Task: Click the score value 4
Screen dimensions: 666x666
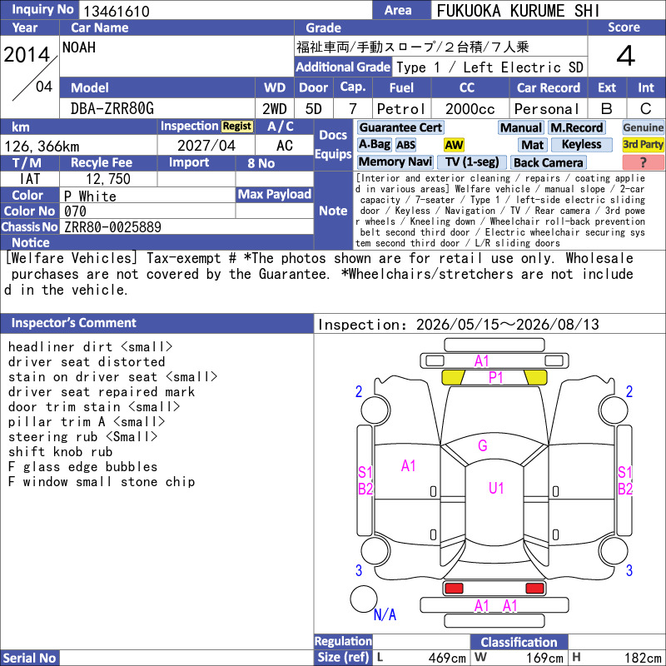Action: (626, 56)
